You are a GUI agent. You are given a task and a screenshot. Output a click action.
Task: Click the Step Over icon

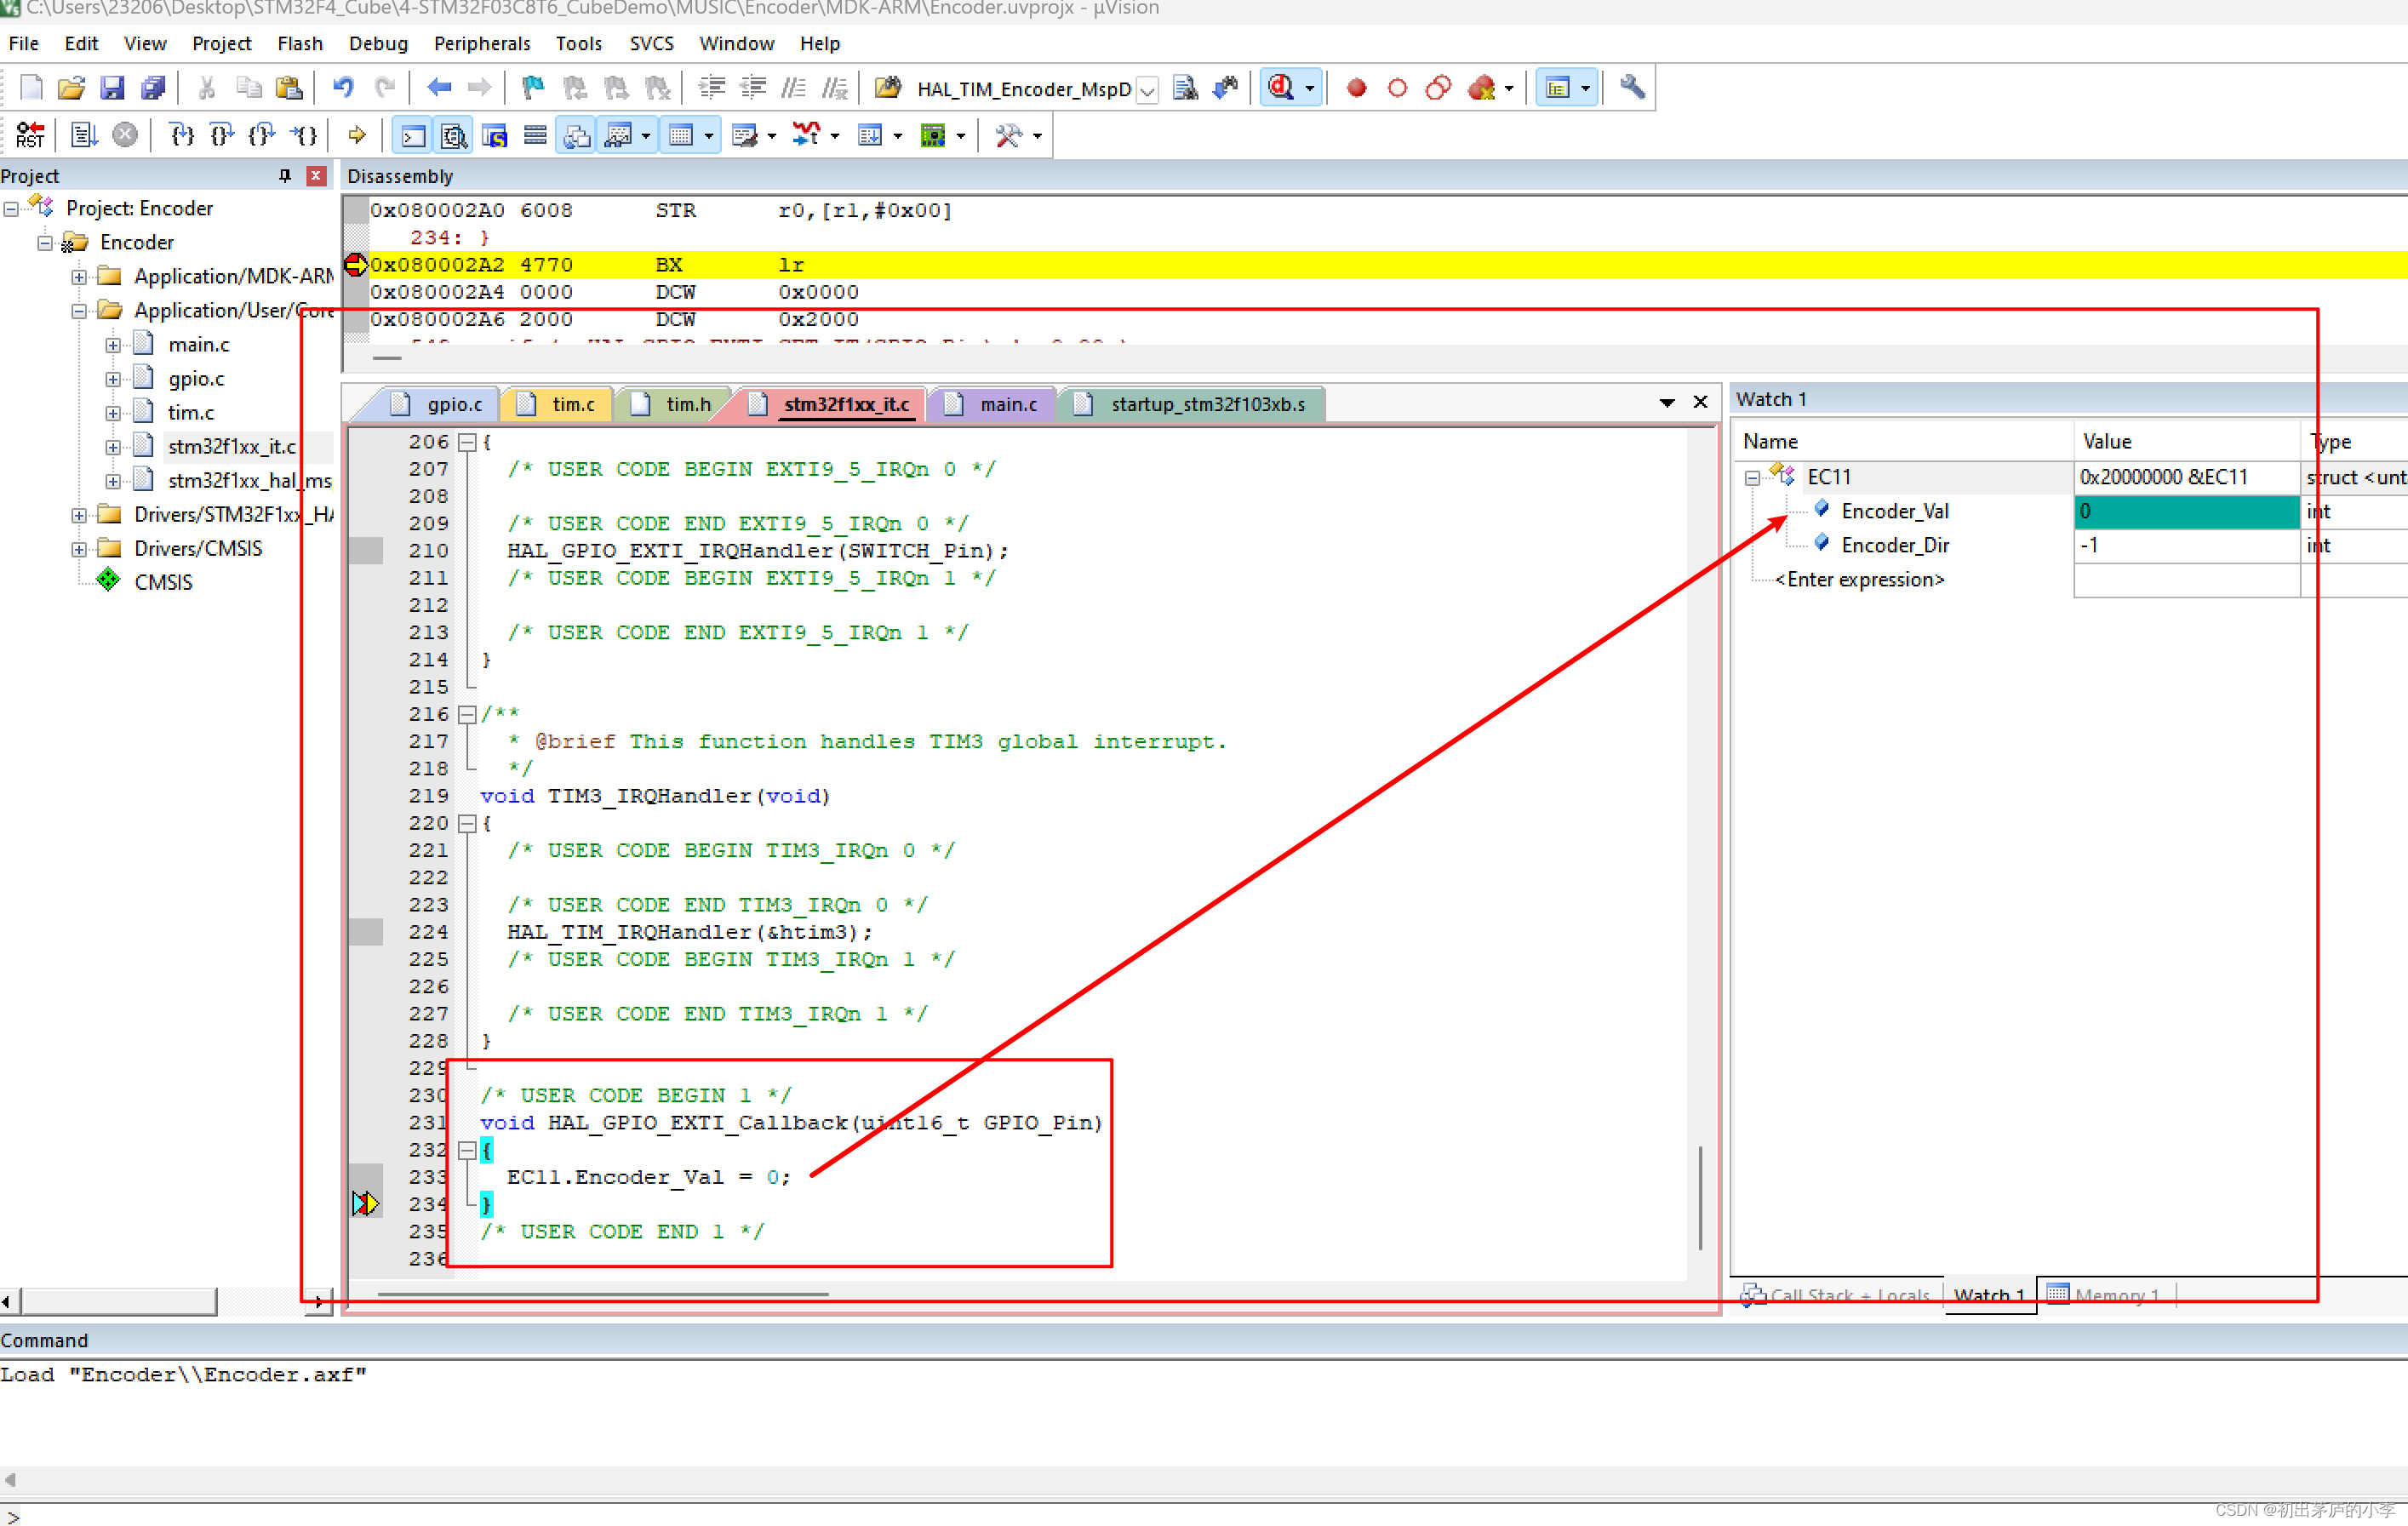pos(222,135)
